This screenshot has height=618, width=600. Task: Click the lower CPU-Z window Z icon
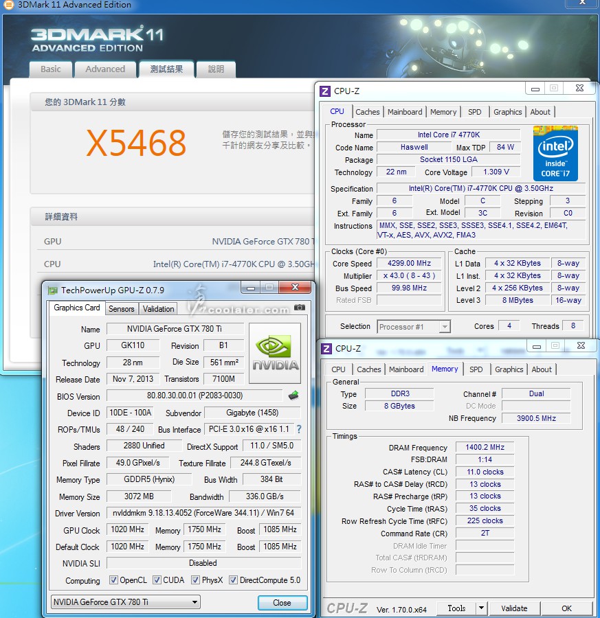tap(326, 349)
